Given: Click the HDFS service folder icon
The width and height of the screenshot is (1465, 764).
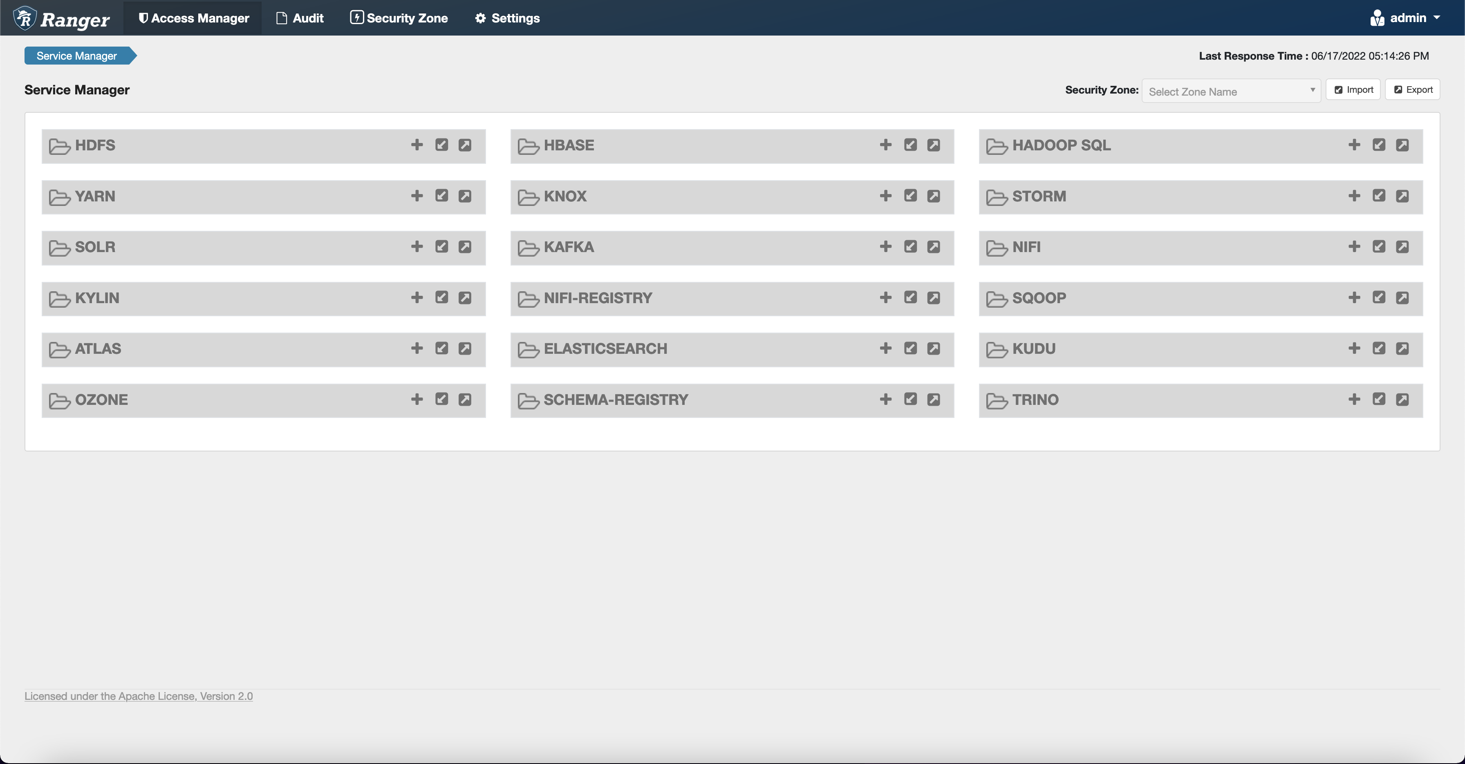Looking at the screenshot, I should click(x=59, y=145).
